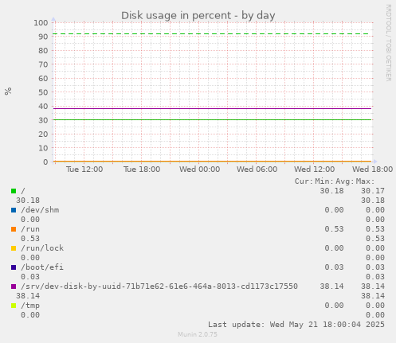Select the /run/lock legend label
This screenshot has height=343, width=396.
pos(42,248)
